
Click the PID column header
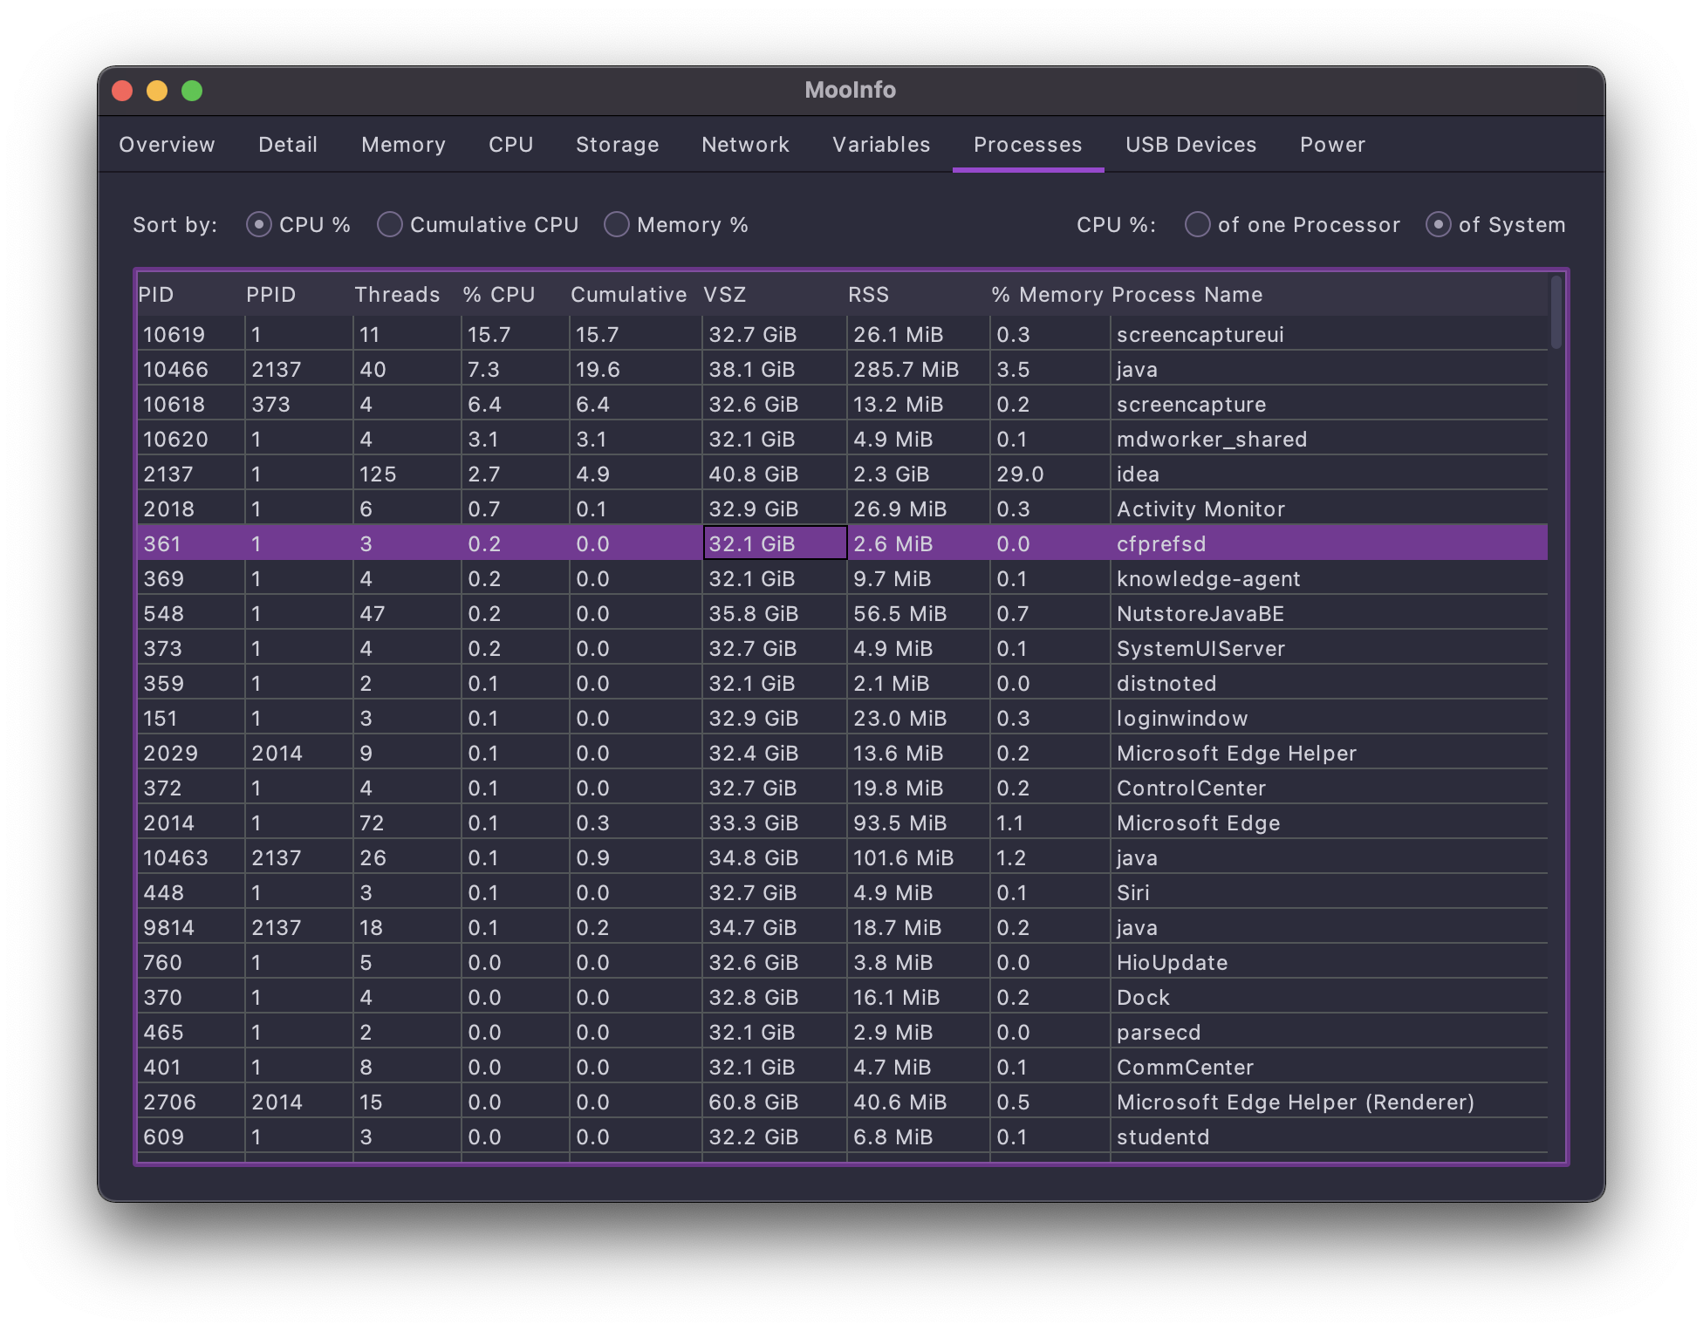coord(157,295)
